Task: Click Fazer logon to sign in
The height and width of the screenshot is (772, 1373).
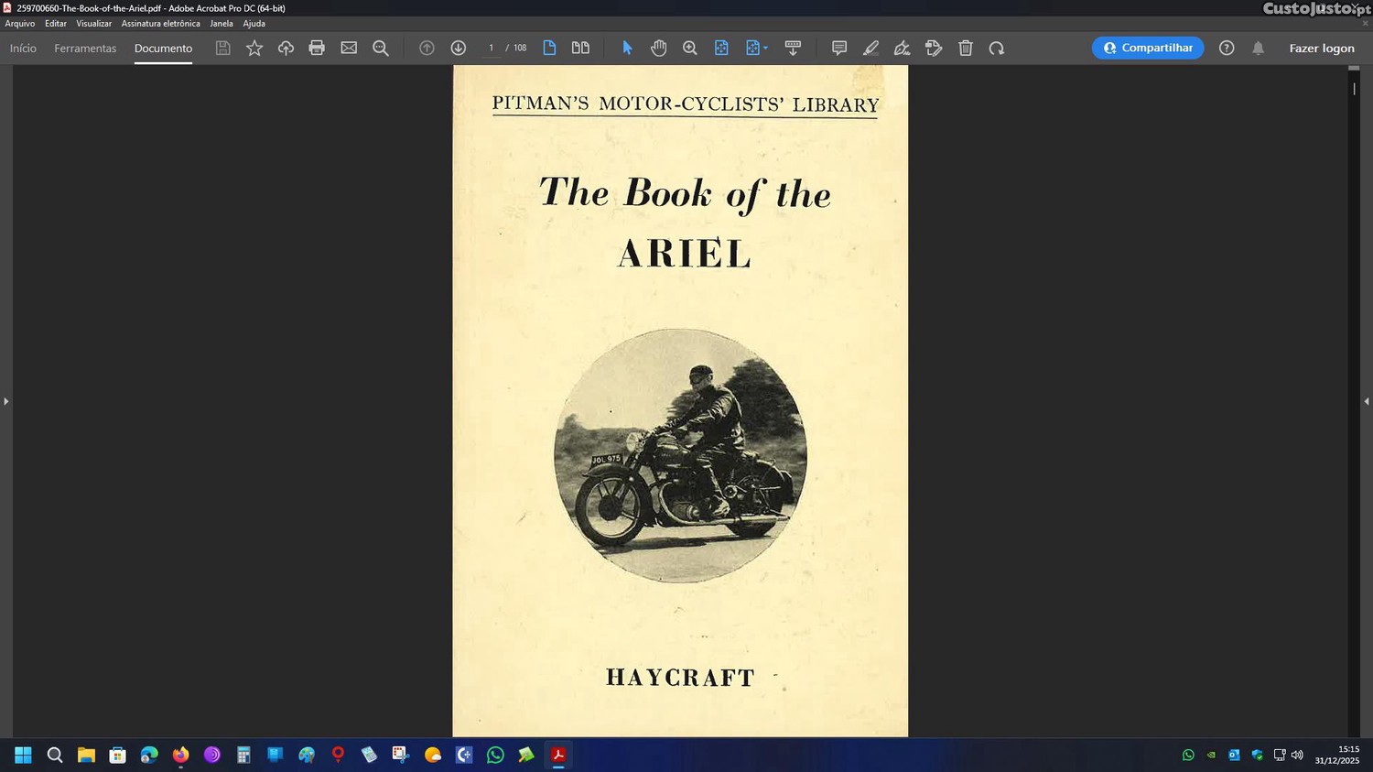Action: [x=1321, y=48]
